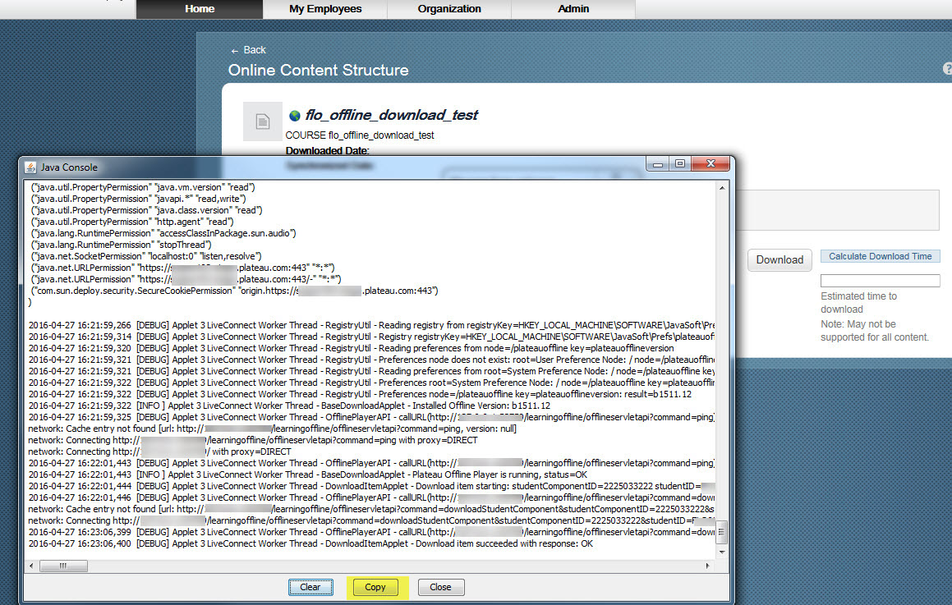The image size is (952, 605).
Task: Click the PropertyPermission "java.class.version" log line
Action: pyautogui.click(x=147, y=211)
